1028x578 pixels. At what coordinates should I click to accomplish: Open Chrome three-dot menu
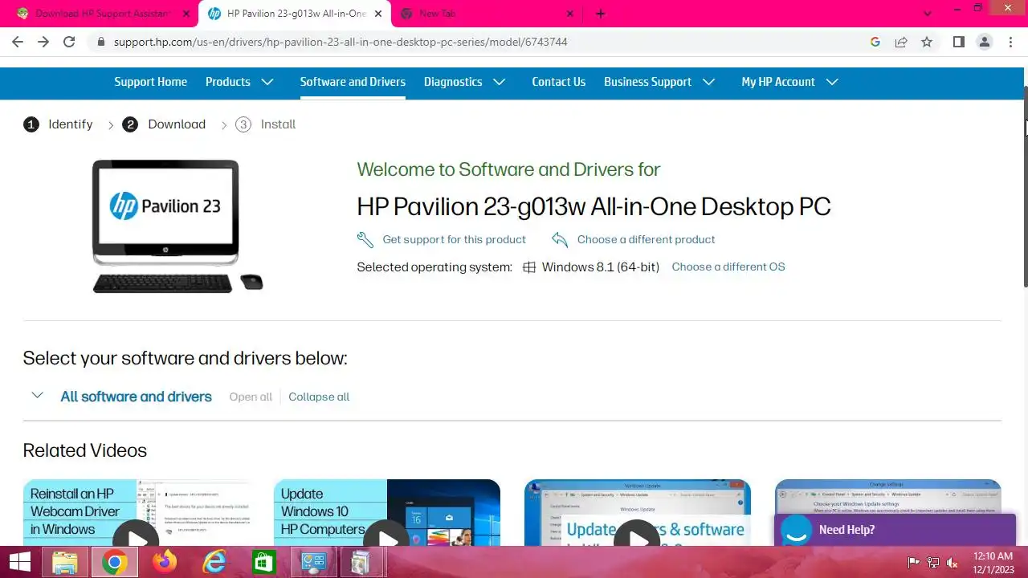point(1010,42)
